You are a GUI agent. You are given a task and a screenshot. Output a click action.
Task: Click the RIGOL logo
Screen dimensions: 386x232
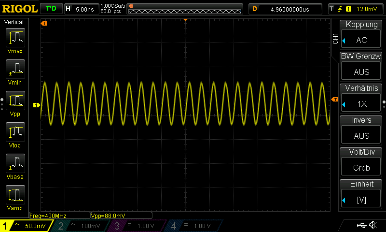point(20,9)
